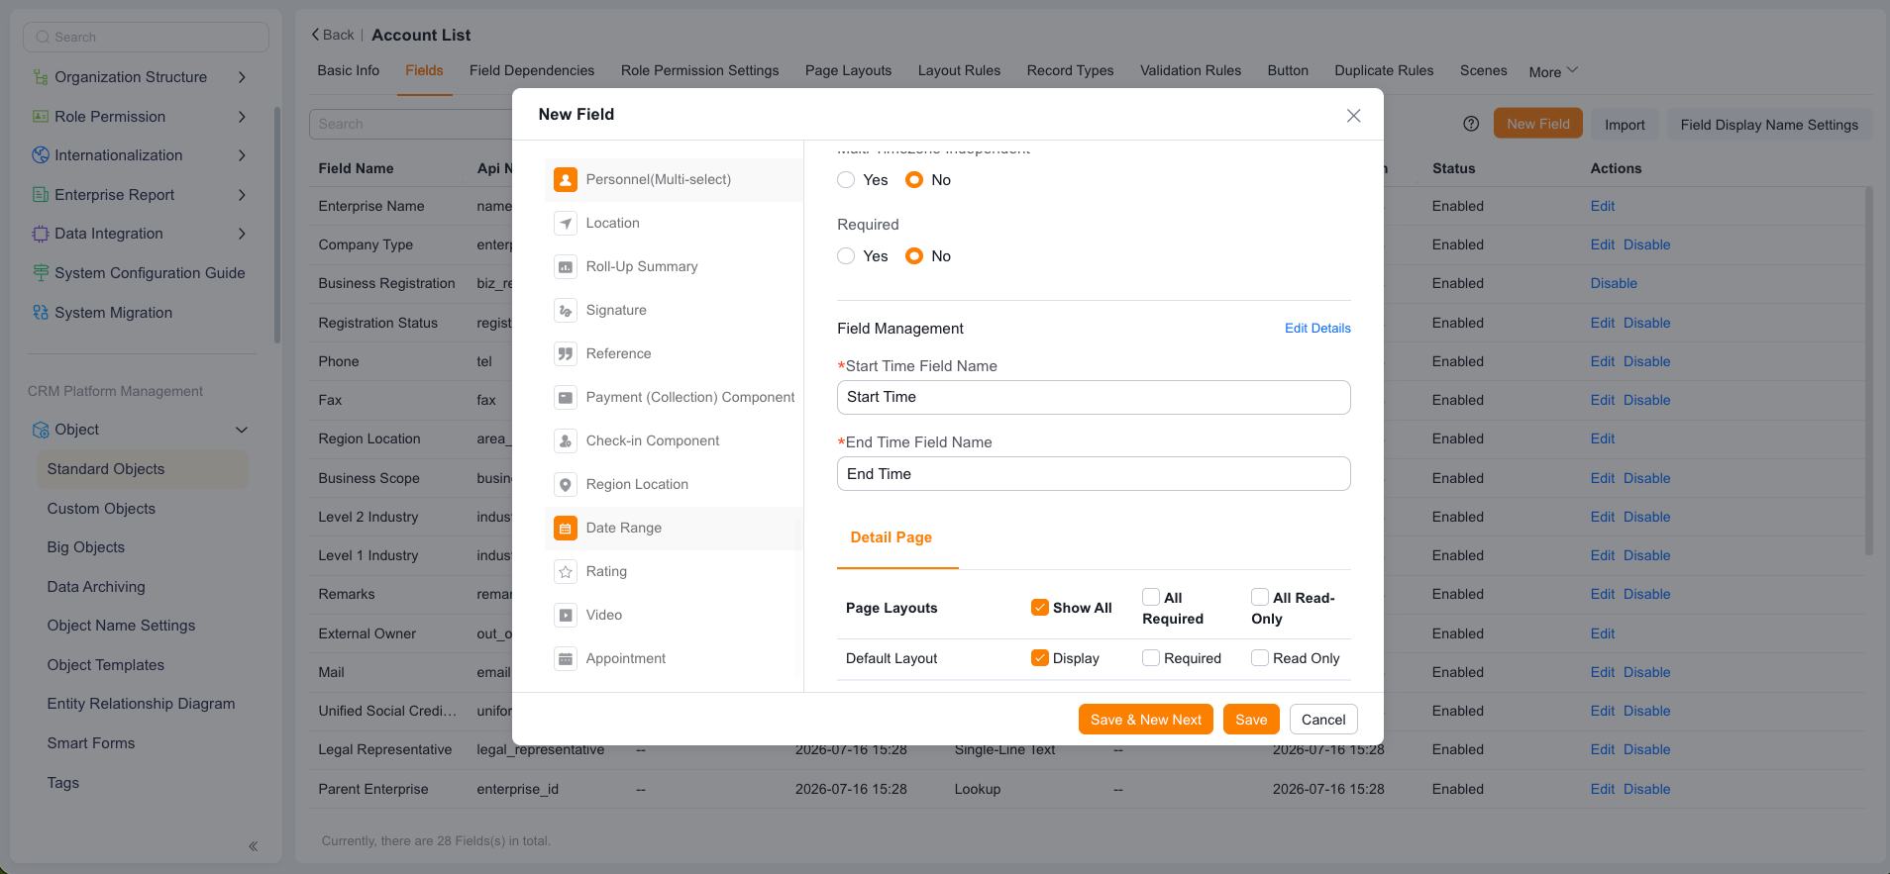Select the Payment (Collection) Component icon
Image resolution: width=1890 pixels, height=874 pixels.
click(x=566, y=398)
